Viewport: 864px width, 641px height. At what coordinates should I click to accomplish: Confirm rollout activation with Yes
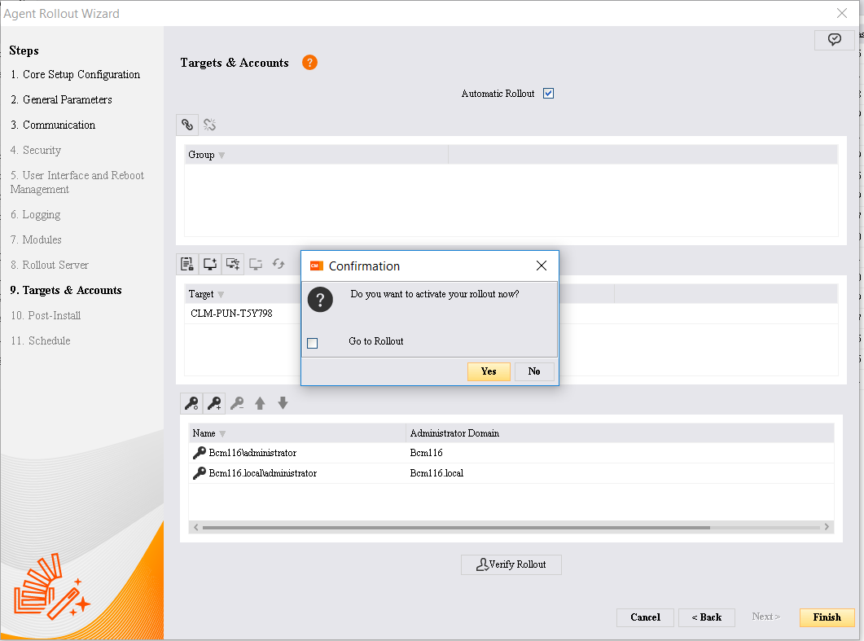pyautogui.click(x=489, y=371)
